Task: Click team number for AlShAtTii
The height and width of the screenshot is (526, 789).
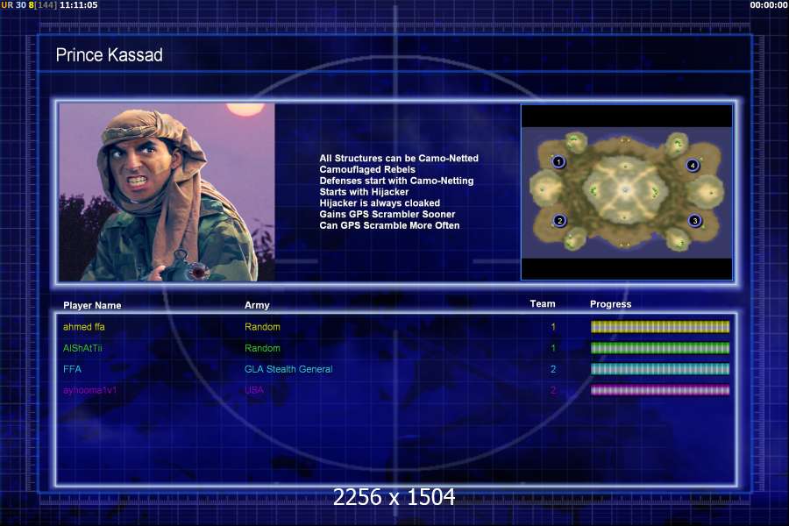Action: click(x=553, y=348)
